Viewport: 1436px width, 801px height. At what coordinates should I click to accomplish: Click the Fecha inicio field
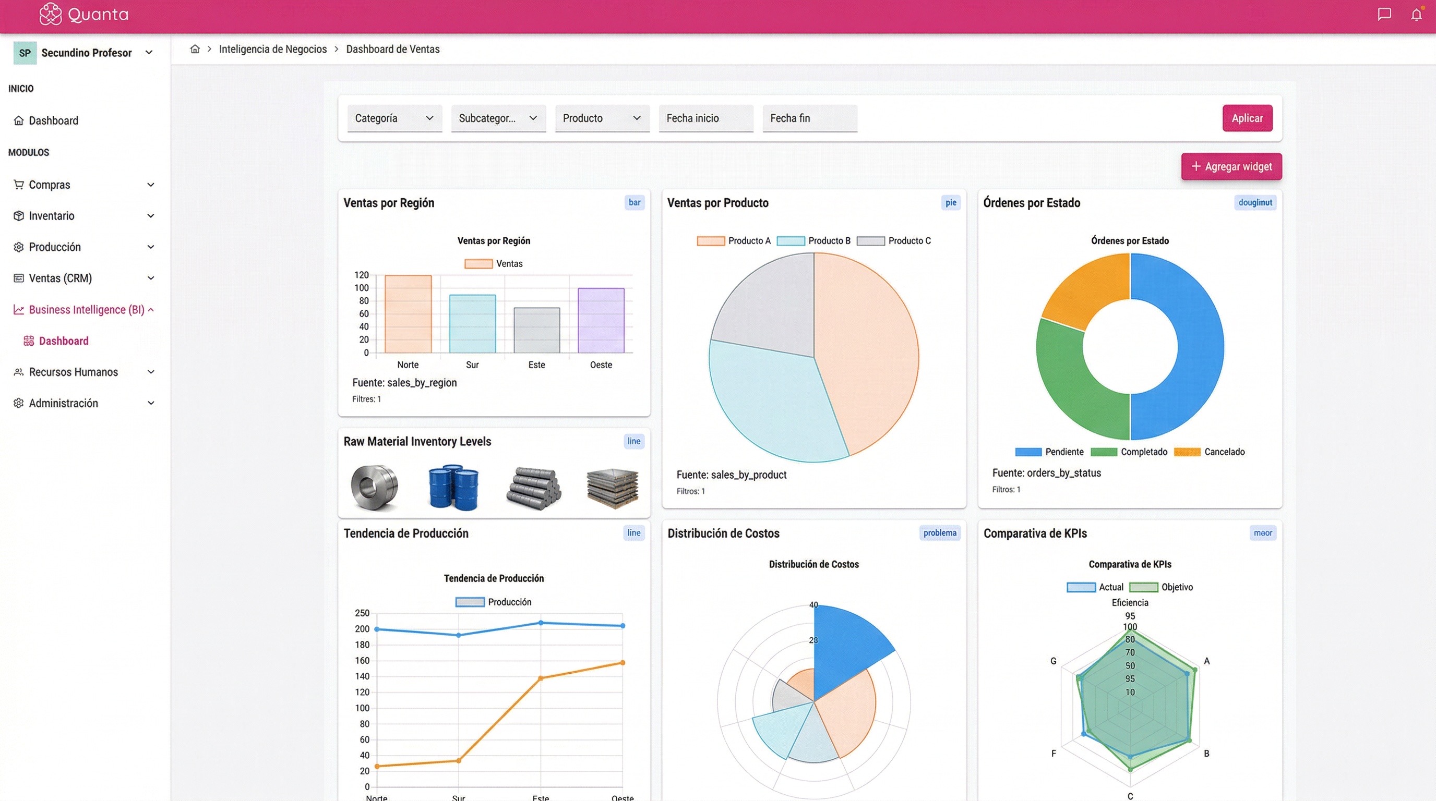point(705,118)
